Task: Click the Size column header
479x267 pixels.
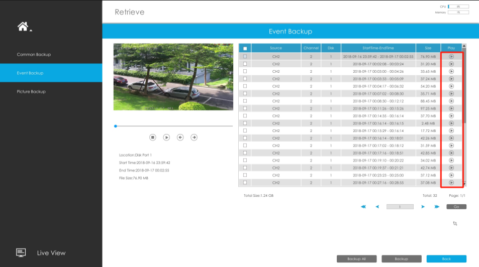Action: tap(428, 48)
